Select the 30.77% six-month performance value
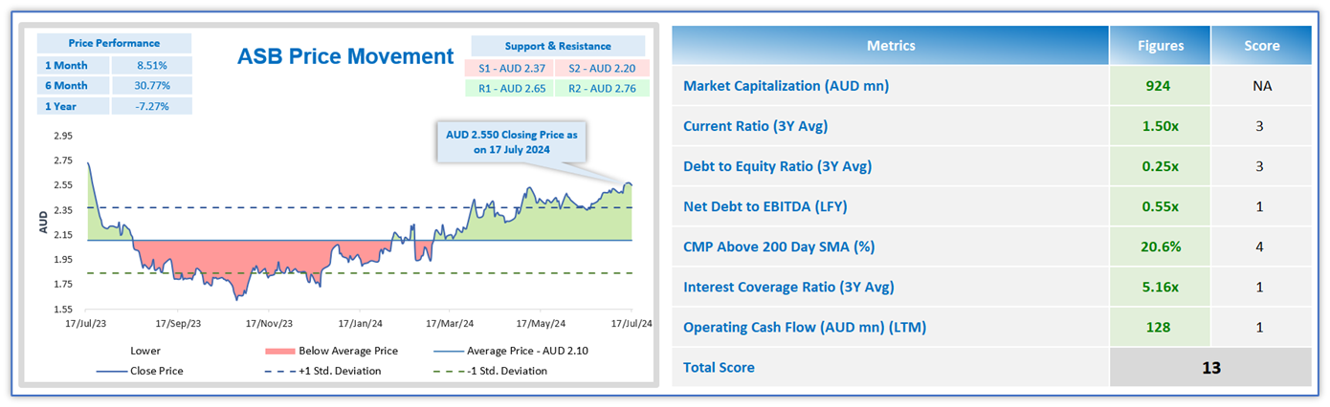This screenshot has width=1330, height=407. tap(152, 86)
